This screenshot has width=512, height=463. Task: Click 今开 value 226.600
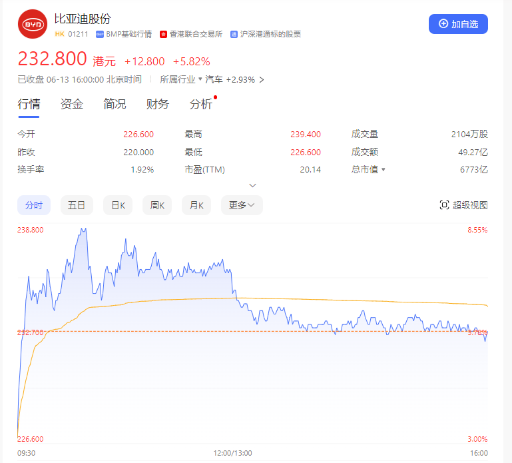[x=138, y=135]
